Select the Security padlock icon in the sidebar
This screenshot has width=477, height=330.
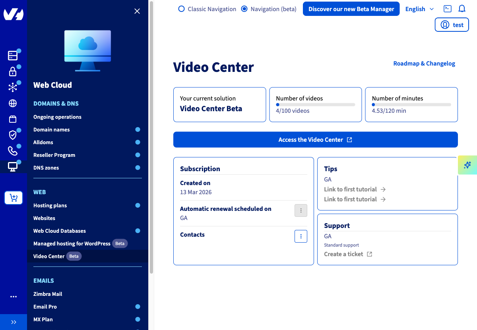[13, 71]
